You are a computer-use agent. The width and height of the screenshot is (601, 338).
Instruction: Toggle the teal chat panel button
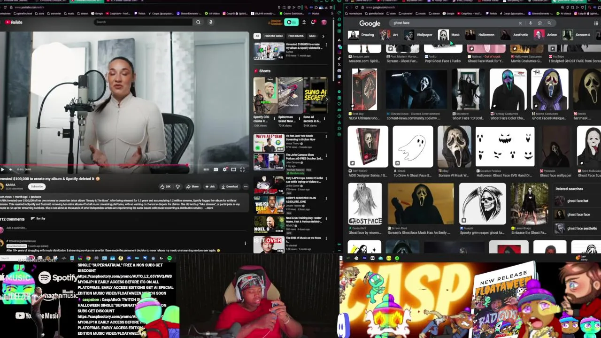[x=292, y=22]
